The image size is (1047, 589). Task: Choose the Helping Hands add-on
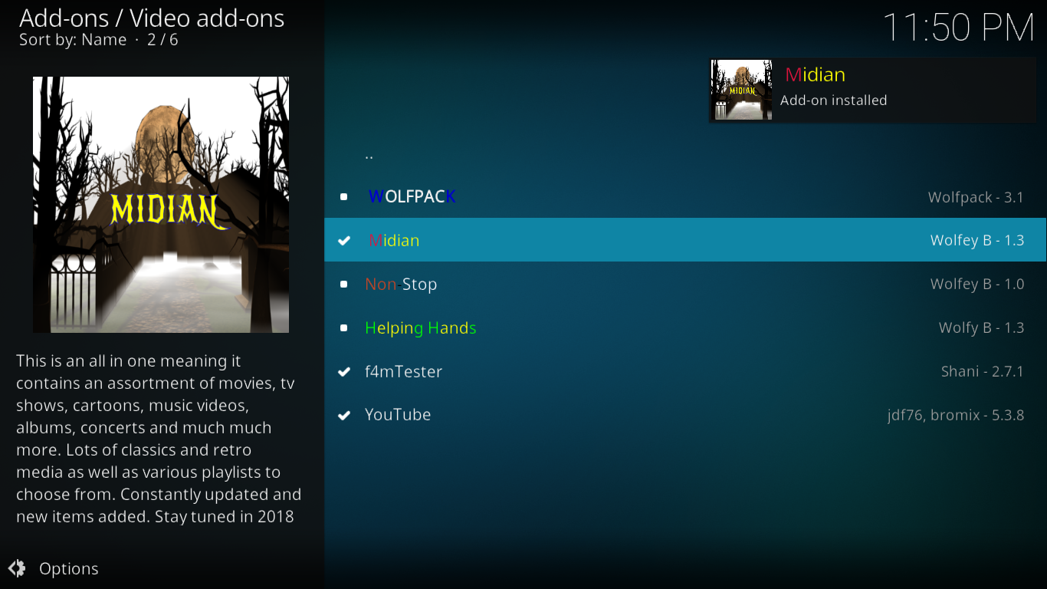tap(685, 327)
